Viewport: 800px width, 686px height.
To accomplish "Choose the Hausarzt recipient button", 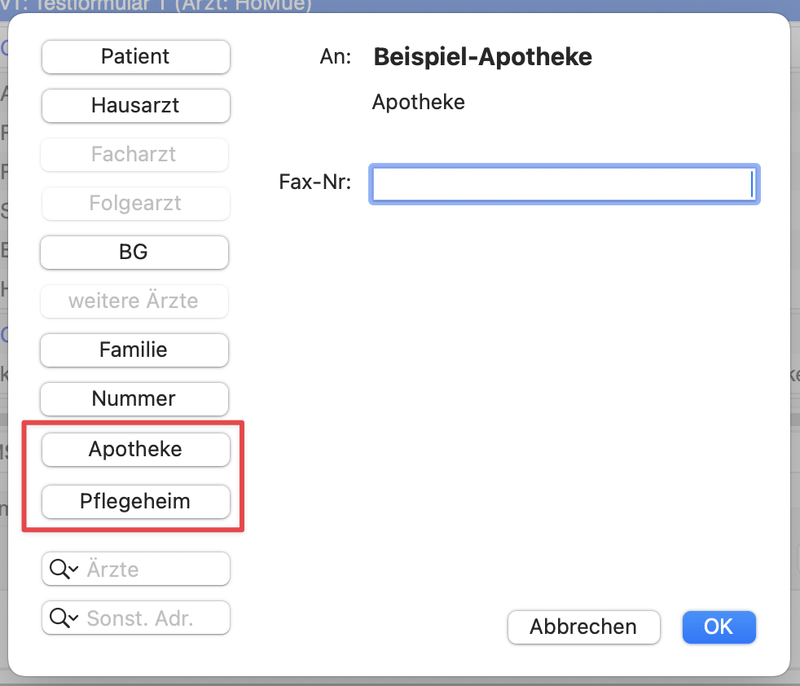I will pyautogui.click(x=135, y=106).
